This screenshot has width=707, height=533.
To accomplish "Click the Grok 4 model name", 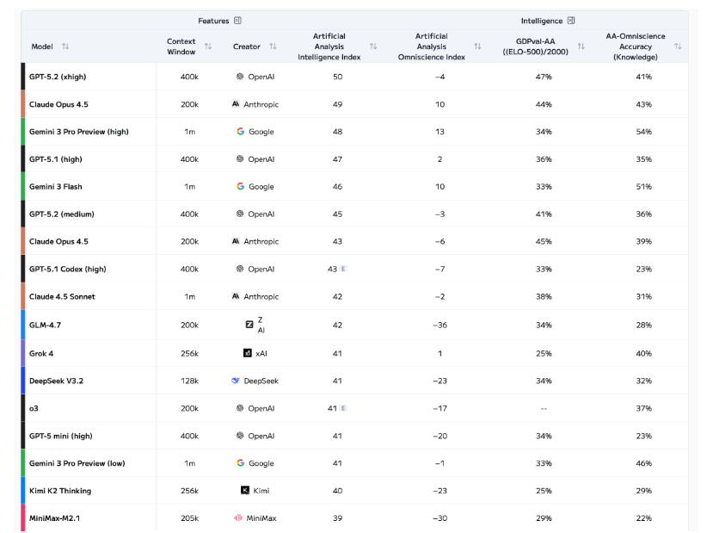I will (x=41, y=353).
